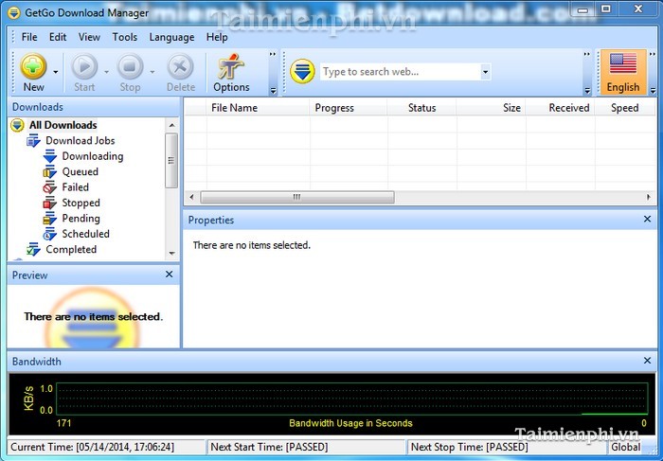Image resolution: width=663 pixels, height=461 pixels.
Task: Click the download list scroll left arrow
Action: [x=191, y=197]
